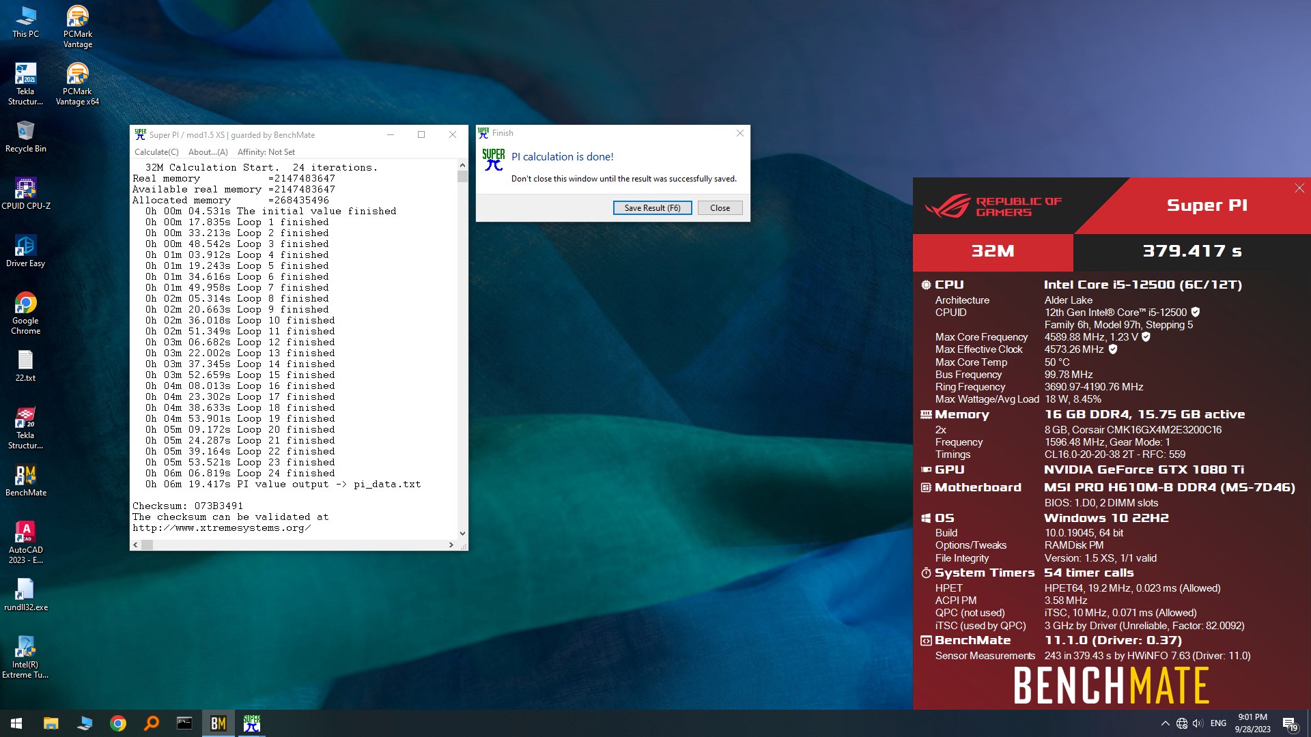
Task: Open the network tray icon
Action: 1182,723
